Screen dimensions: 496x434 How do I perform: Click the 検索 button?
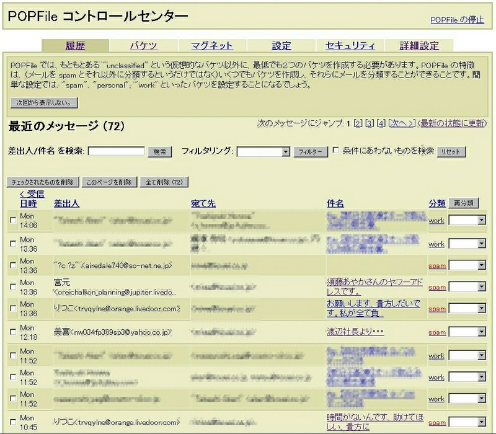pos(160,152)
